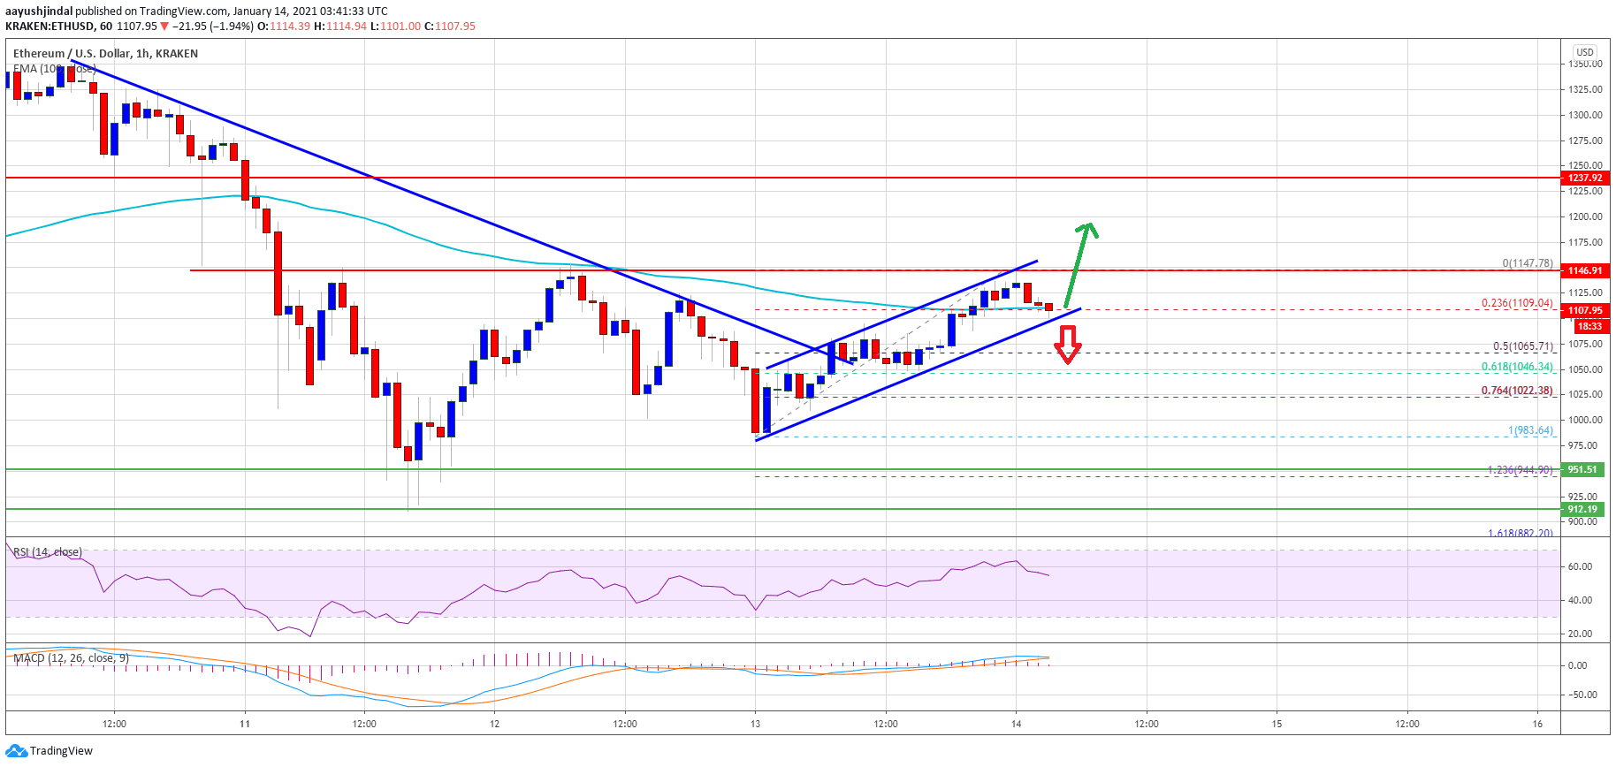Click the 1300.00 price axis tick
The width and height of the screenshot is (1616, 767).
pyautogui.click(x=1585, y=115)
